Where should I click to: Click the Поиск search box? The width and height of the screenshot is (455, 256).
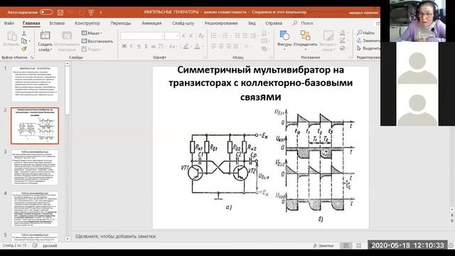coord(304,23)
